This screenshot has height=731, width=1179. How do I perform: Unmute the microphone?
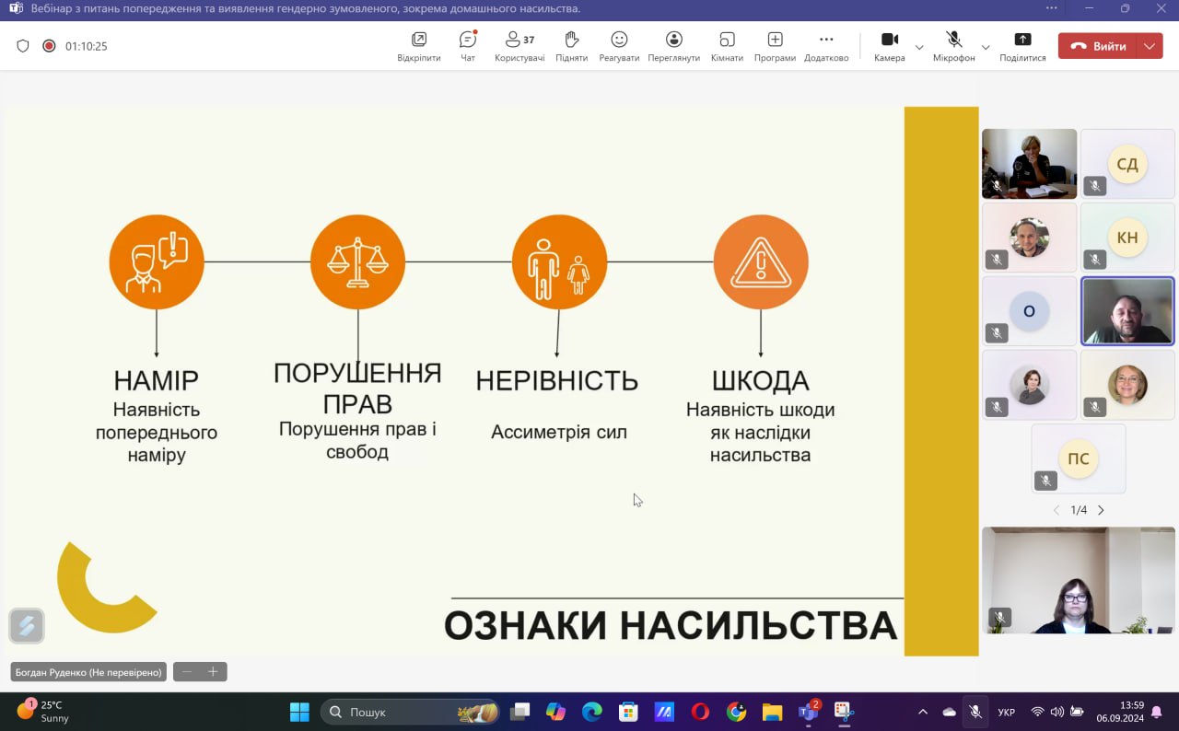pos(953,45)
